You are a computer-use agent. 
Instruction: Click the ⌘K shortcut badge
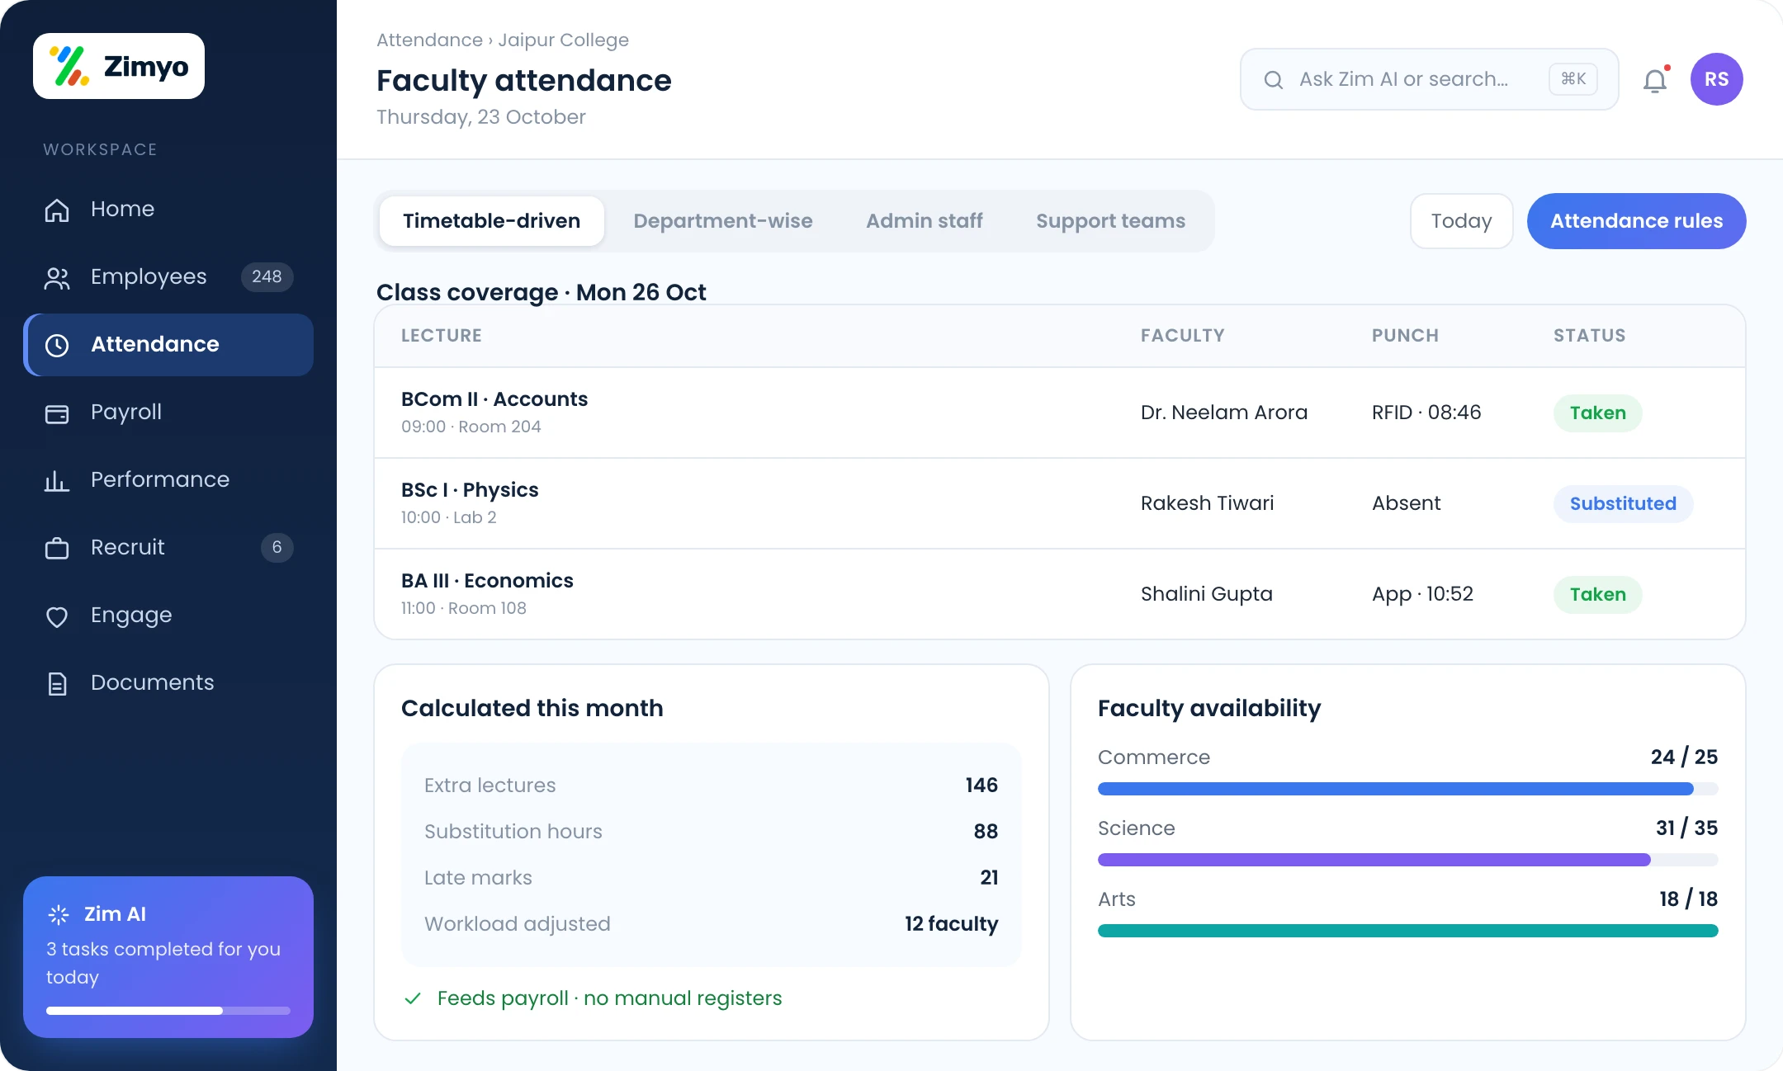(x=1573, y=79)
